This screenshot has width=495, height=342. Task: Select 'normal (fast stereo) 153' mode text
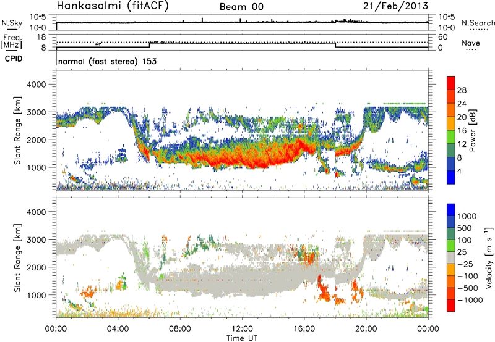pos(107,61)
